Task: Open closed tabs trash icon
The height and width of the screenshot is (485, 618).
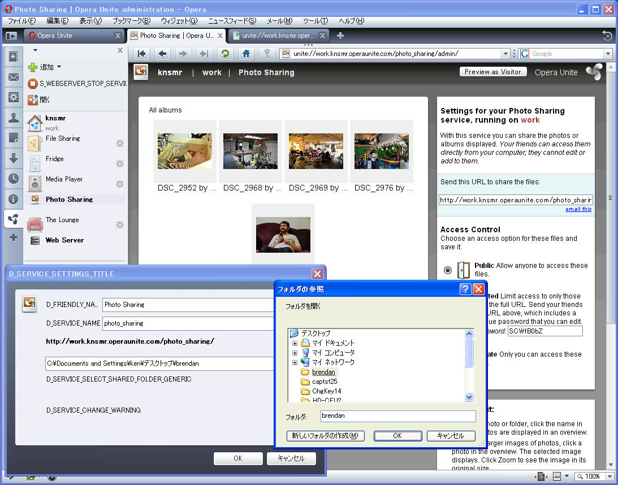Action: tap(607, 36)
